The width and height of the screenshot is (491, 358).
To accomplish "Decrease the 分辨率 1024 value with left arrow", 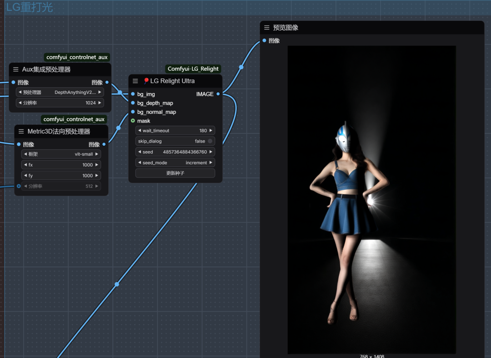I will [x=20, y=103].
